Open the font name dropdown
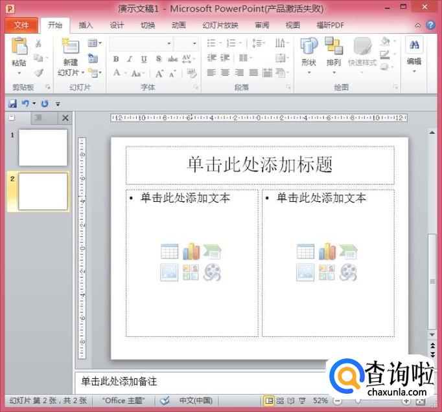This screenshot has width=442, height=412. 169,43
